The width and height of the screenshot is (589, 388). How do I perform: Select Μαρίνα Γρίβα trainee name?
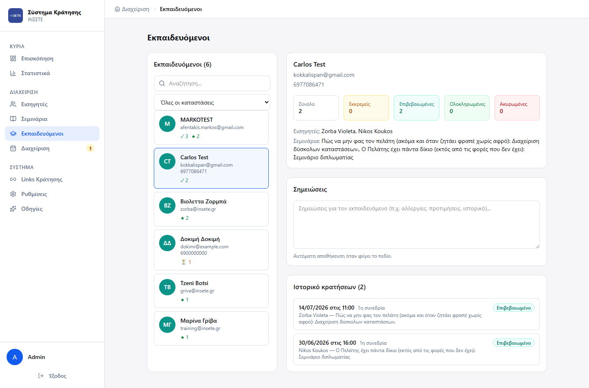(x=199, y=321)
